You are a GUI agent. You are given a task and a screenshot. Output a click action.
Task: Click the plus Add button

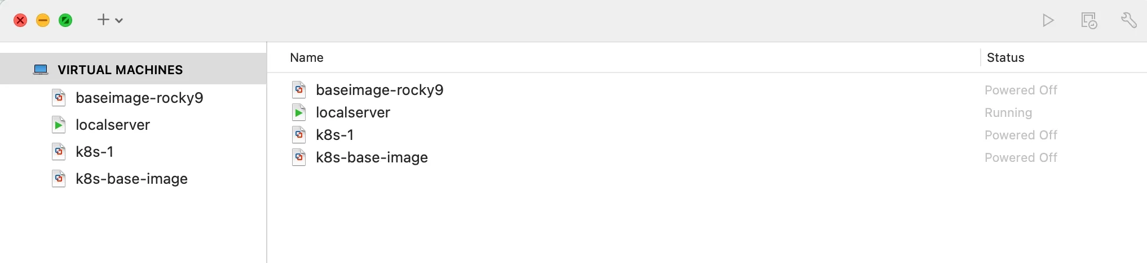point(103,20)
